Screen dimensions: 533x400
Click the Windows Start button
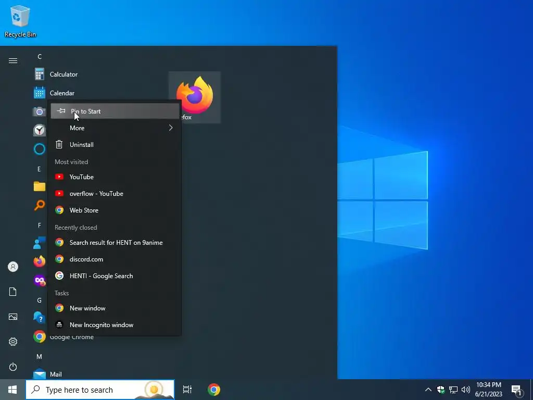coord(12,390)
